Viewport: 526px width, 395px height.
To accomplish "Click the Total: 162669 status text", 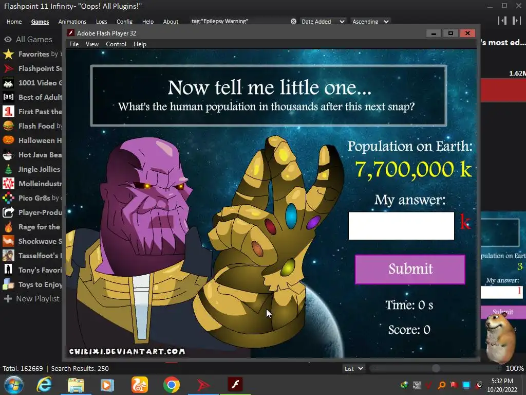I will click(x=23, y=368).
